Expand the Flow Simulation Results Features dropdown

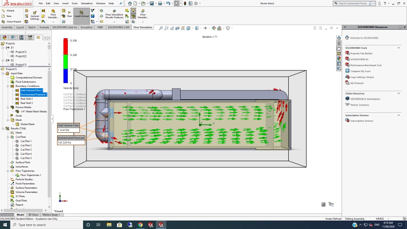[115, 22]
